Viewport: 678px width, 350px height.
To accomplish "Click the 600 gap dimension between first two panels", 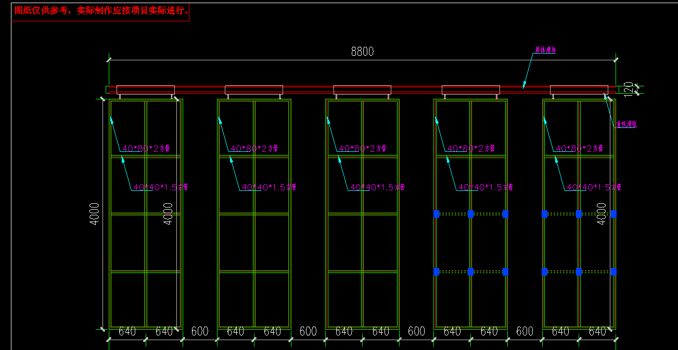I will 200,331.
